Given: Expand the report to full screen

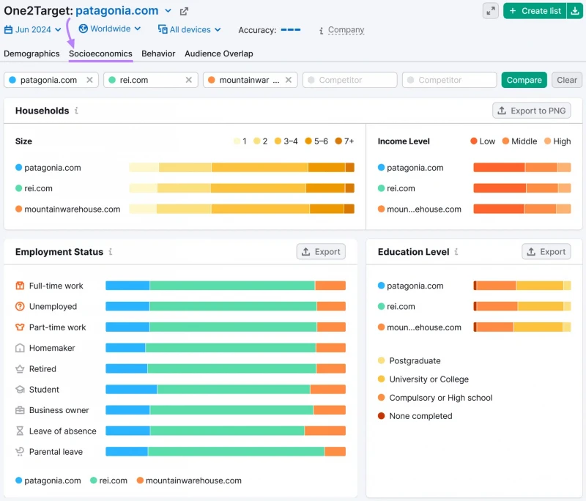Looking at the screenshot, I should pos(490,11).
